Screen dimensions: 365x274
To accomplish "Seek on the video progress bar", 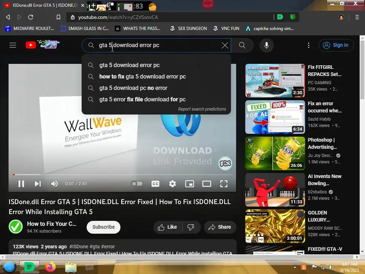I will 123,174.
